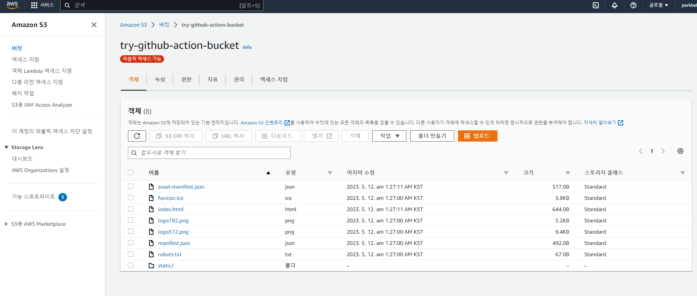Click the folder icon beside static/
Viewport: 697px width, 296px height.
coord(151,266)
